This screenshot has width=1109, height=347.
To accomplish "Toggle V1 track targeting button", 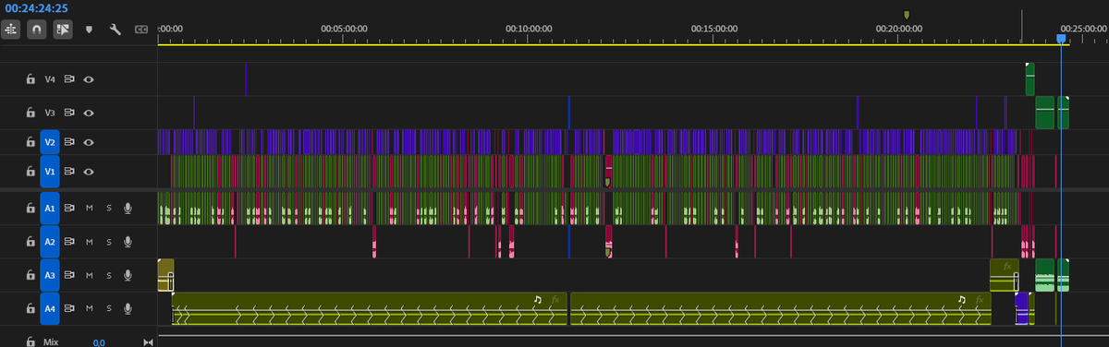I will click(x=50, y=171).
